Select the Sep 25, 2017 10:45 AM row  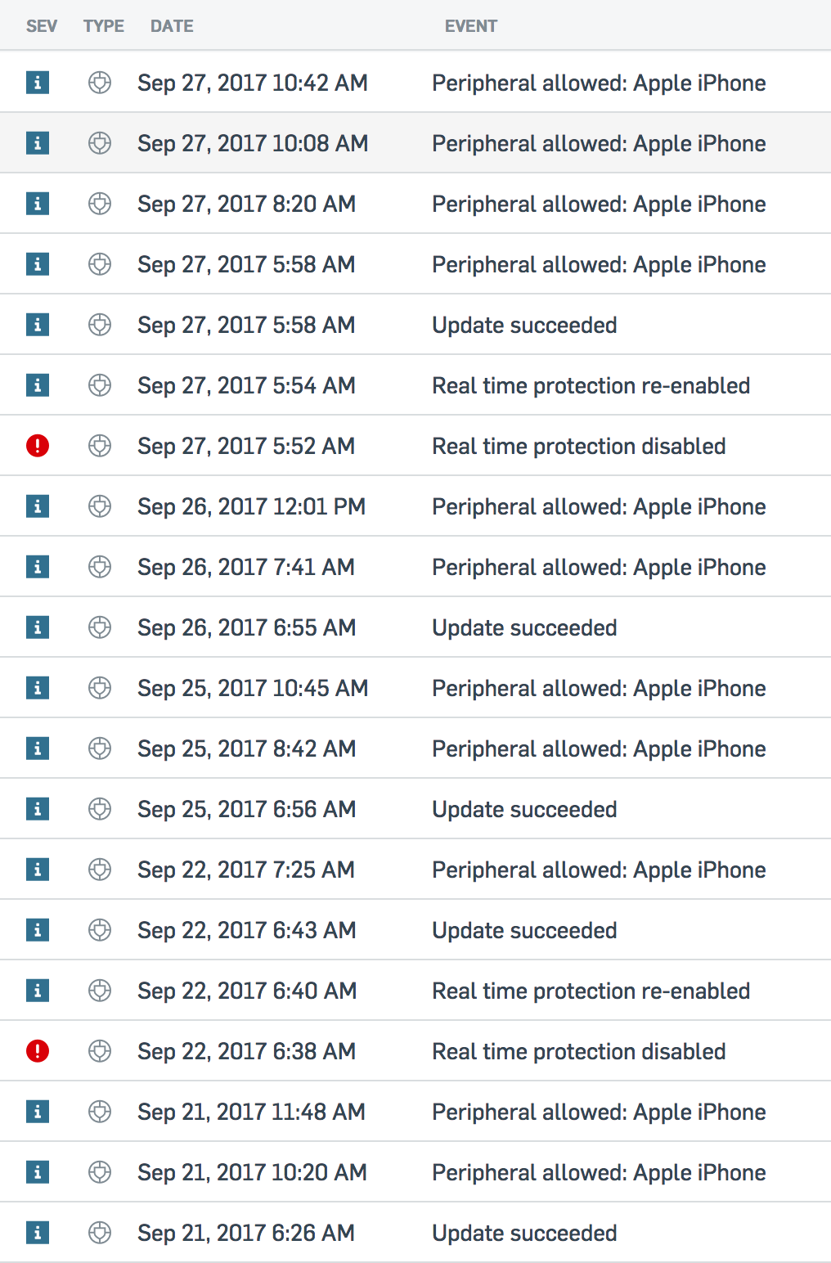click(415, 688)
